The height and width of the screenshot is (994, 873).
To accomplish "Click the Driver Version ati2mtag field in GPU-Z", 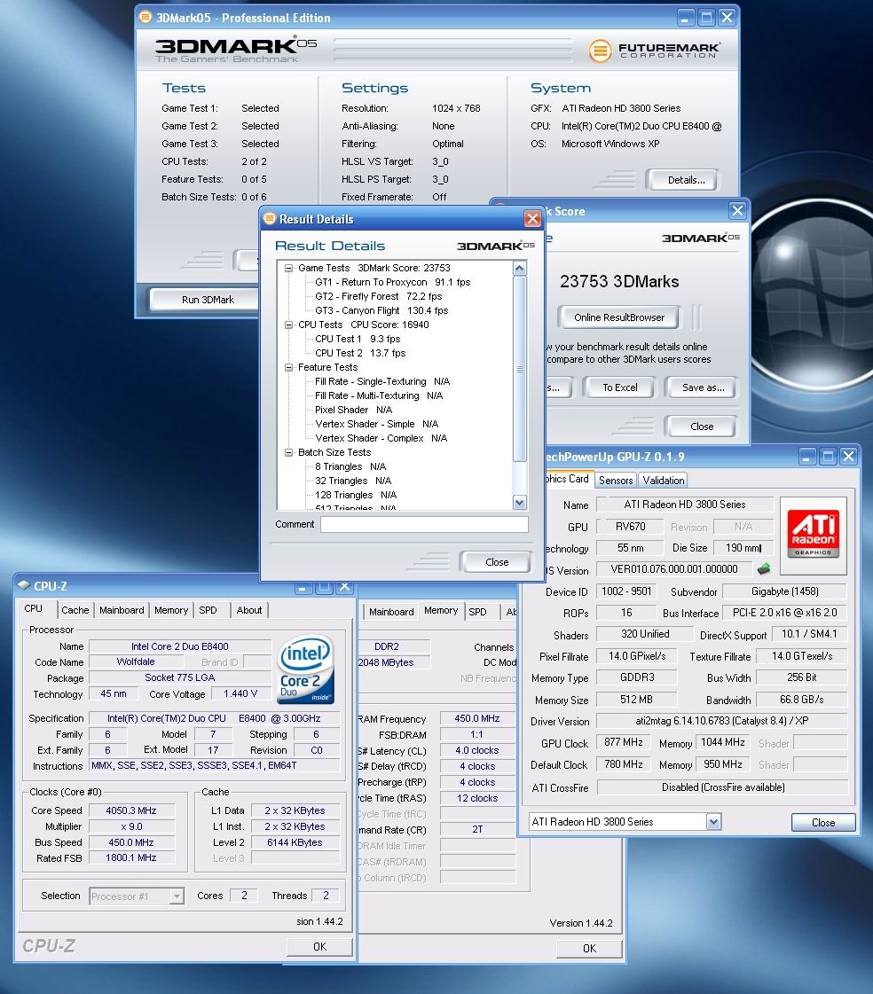I will (x=722, y=721).
